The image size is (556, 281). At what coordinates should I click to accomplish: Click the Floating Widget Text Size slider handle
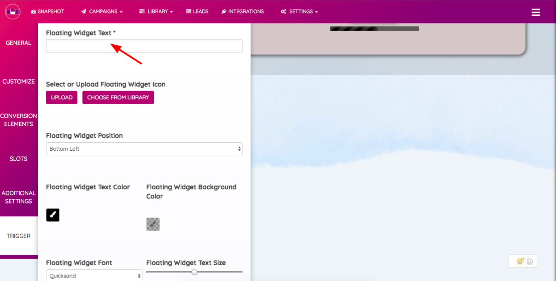pos(195,272)
